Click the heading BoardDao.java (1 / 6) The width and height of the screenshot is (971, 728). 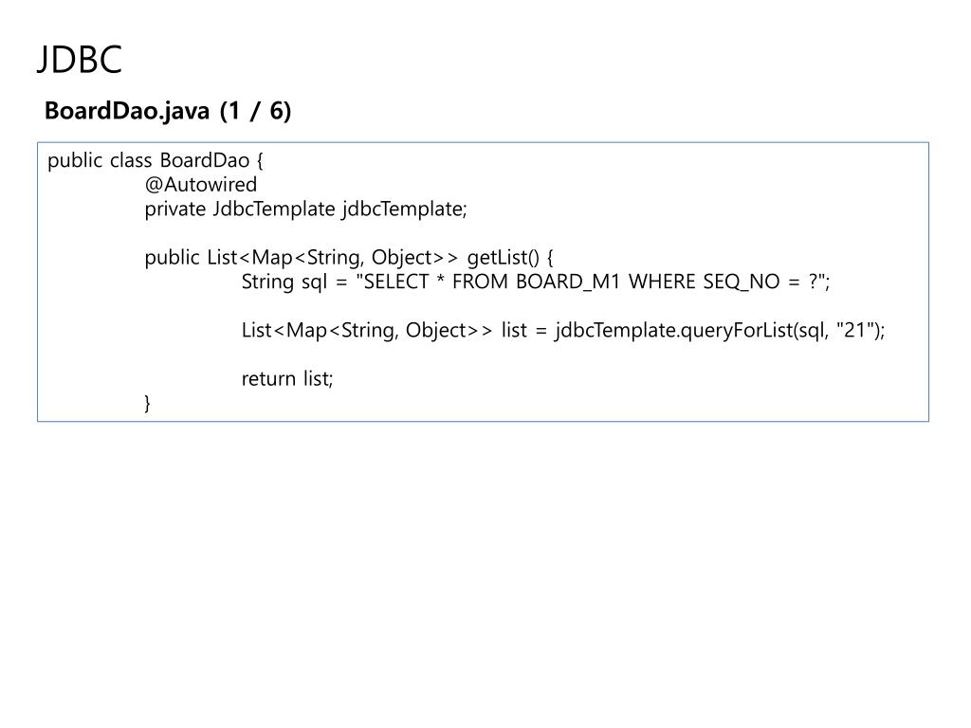click(168, 111)
